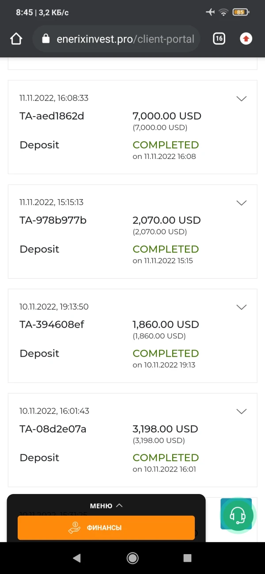The height and width of the screenshot is (574, 265).
Task: Expand transaction TA-08d2e07a details
Action: [x=241, y=412]
